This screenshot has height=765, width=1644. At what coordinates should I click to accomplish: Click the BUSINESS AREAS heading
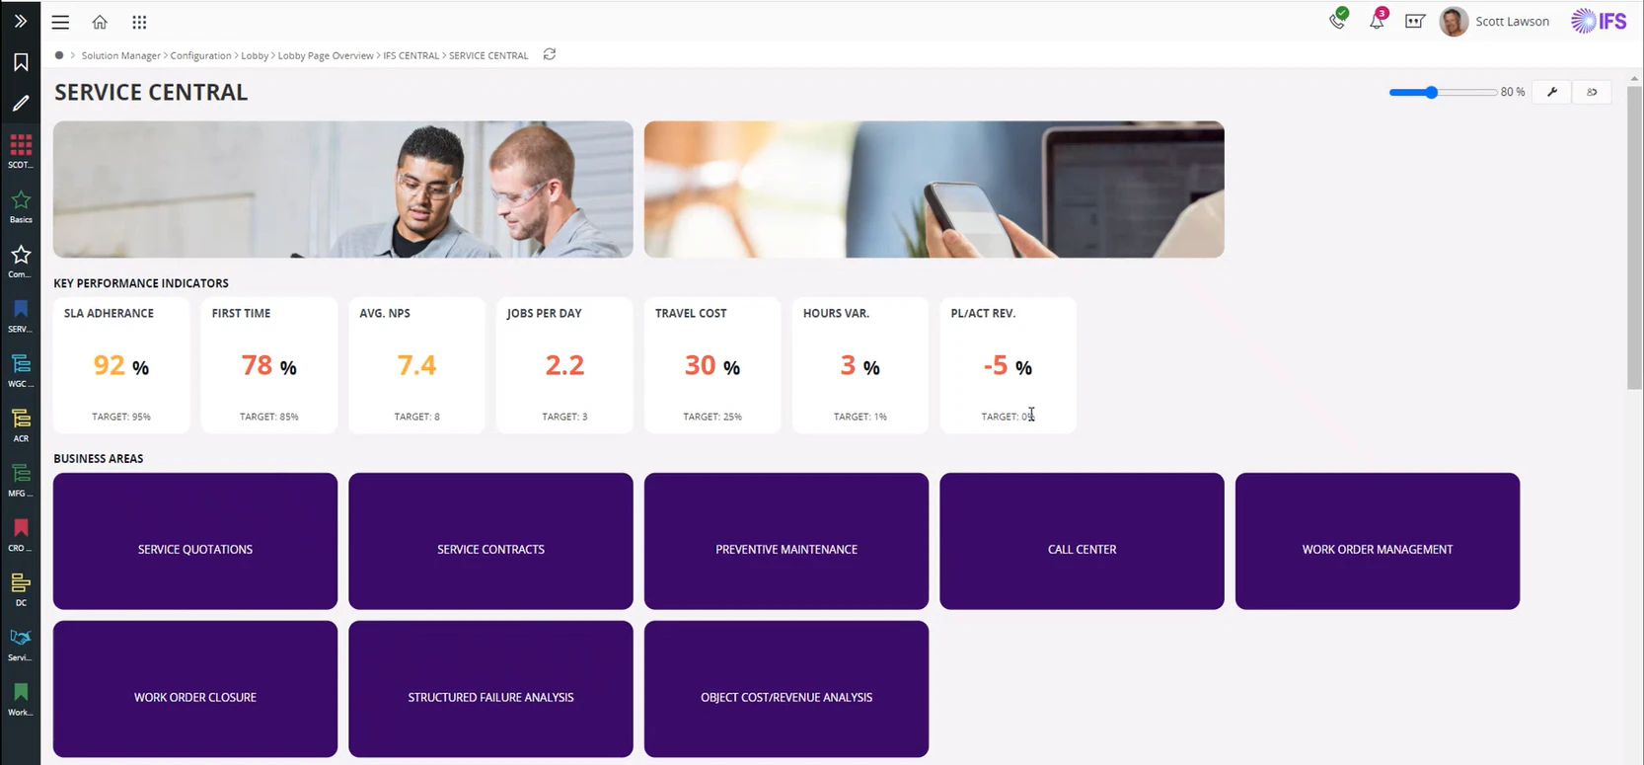[99, 459]
